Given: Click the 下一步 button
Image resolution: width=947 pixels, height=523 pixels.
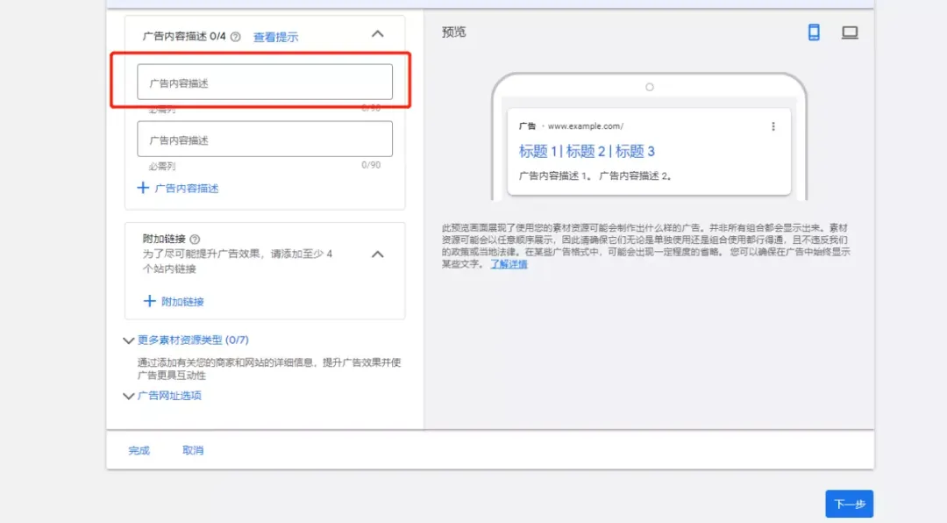Looking at the screenshot, I should point(849,504).
